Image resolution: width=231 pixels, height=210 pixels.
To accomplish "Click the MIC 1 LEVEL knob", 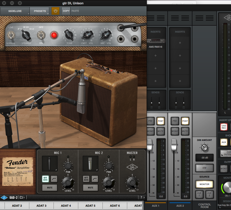I will pos(68,182).
